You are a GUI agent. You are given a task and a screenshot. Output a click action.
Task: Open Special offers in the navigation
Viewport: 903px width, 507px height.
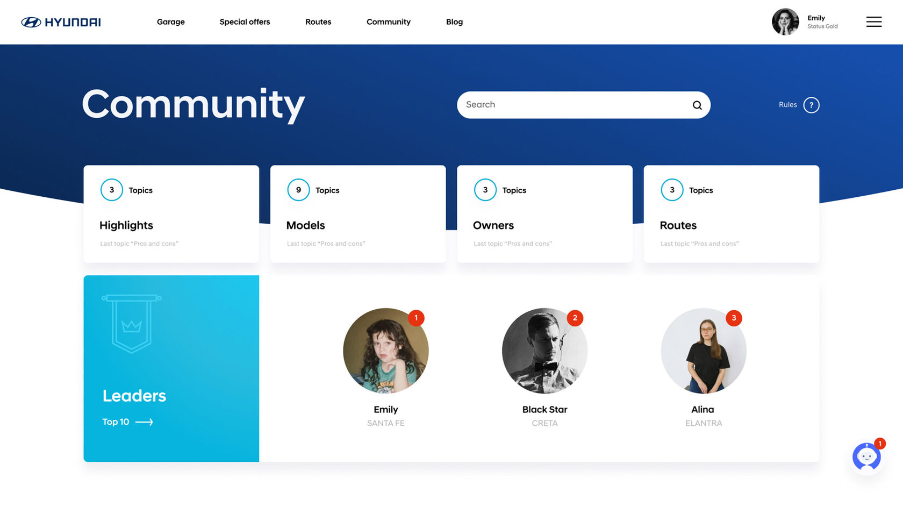[x=245, y=22]
